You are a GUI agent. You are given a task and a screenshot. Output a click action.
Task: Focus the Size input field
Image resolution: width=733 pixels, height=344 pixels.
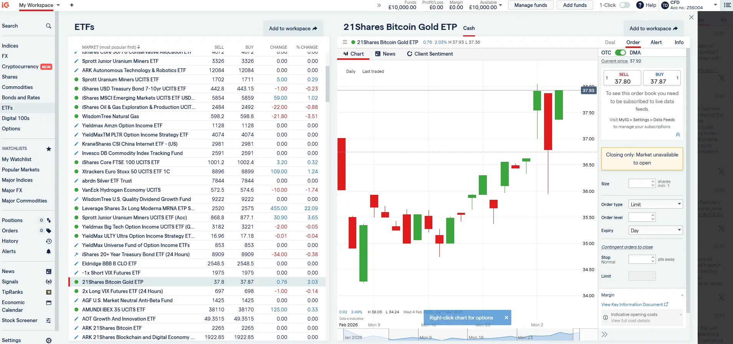639,183
